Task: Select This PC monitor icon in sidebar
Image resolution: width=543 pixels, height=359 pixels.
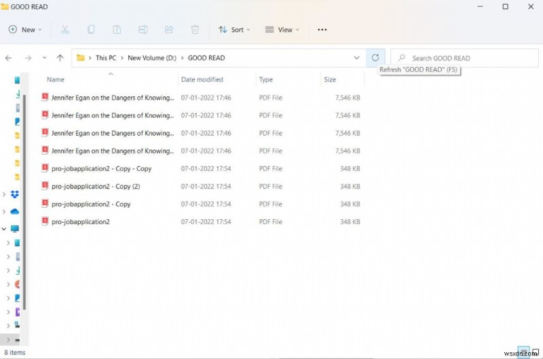Action: tap(14, 229)
